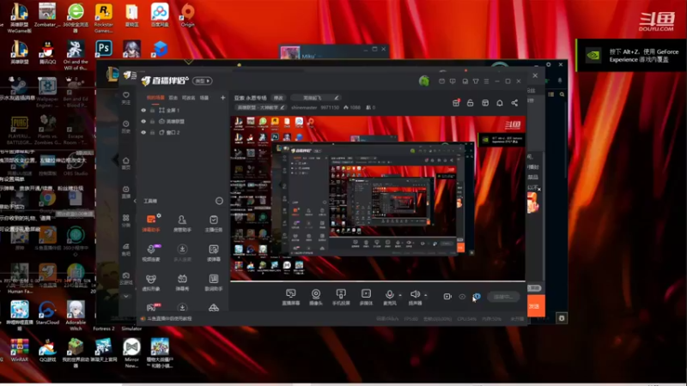Open the shirt skin icon in title bar

pos(476,81)
